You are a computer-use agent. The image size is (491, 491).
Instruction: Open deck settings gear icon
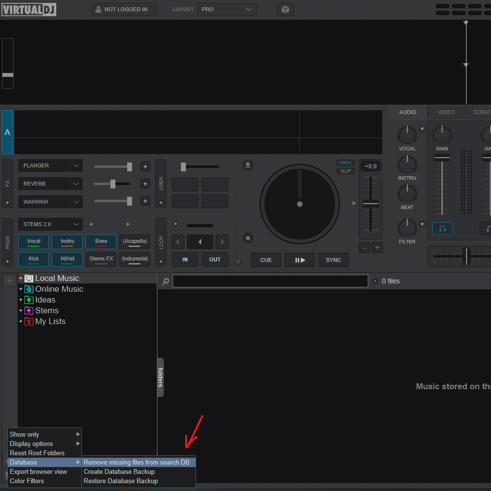click(238, 261)
